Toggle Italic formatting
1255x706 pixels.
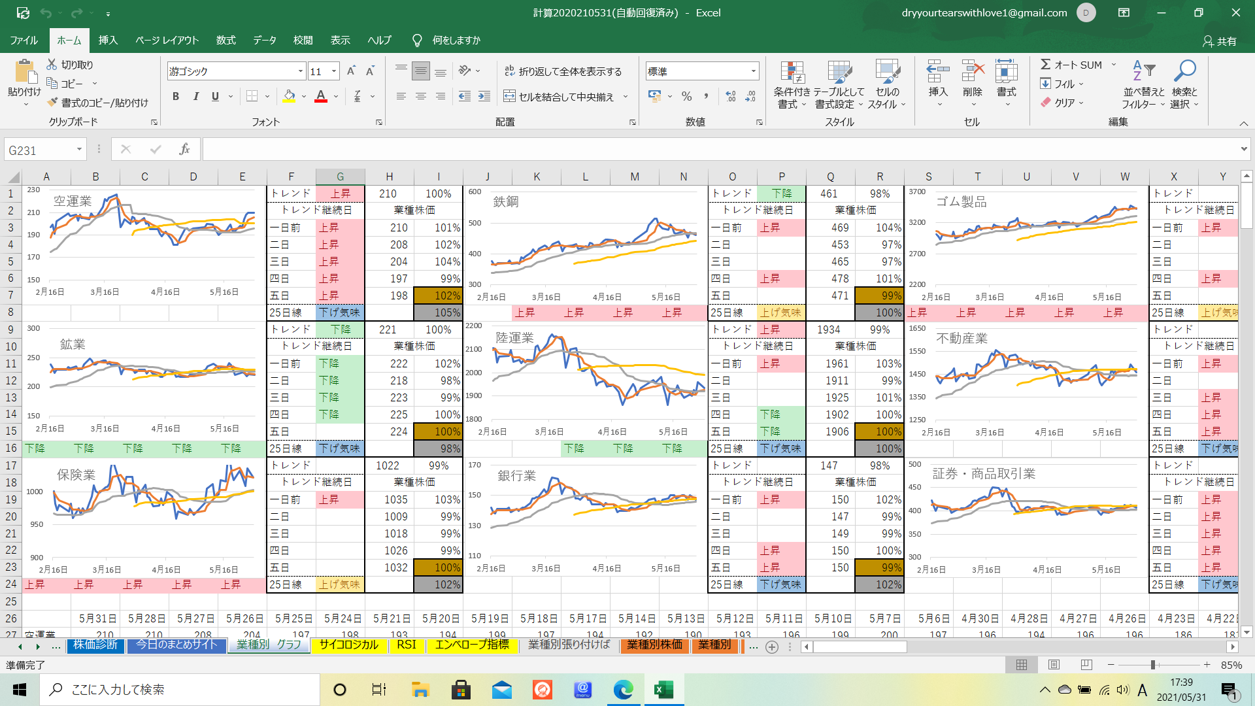tap(195, 97)
